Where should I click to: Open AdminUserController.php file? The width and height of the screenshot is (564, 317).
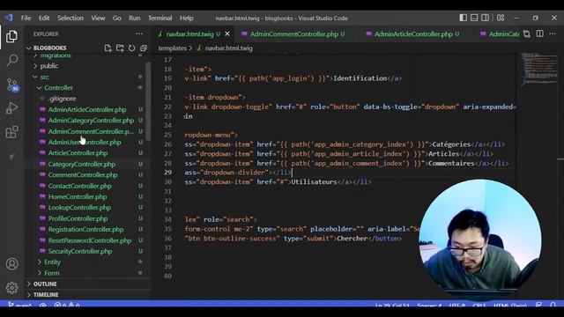pyautogui.click(x=85, y=143)
